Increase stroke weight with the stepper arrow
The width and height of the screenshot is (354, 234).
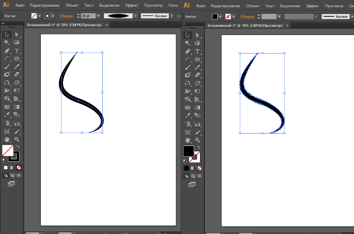78,15
